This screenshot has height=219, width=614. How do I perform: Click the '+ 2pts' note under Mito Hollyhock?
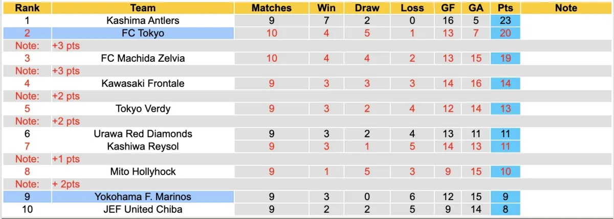click(66, 184)
